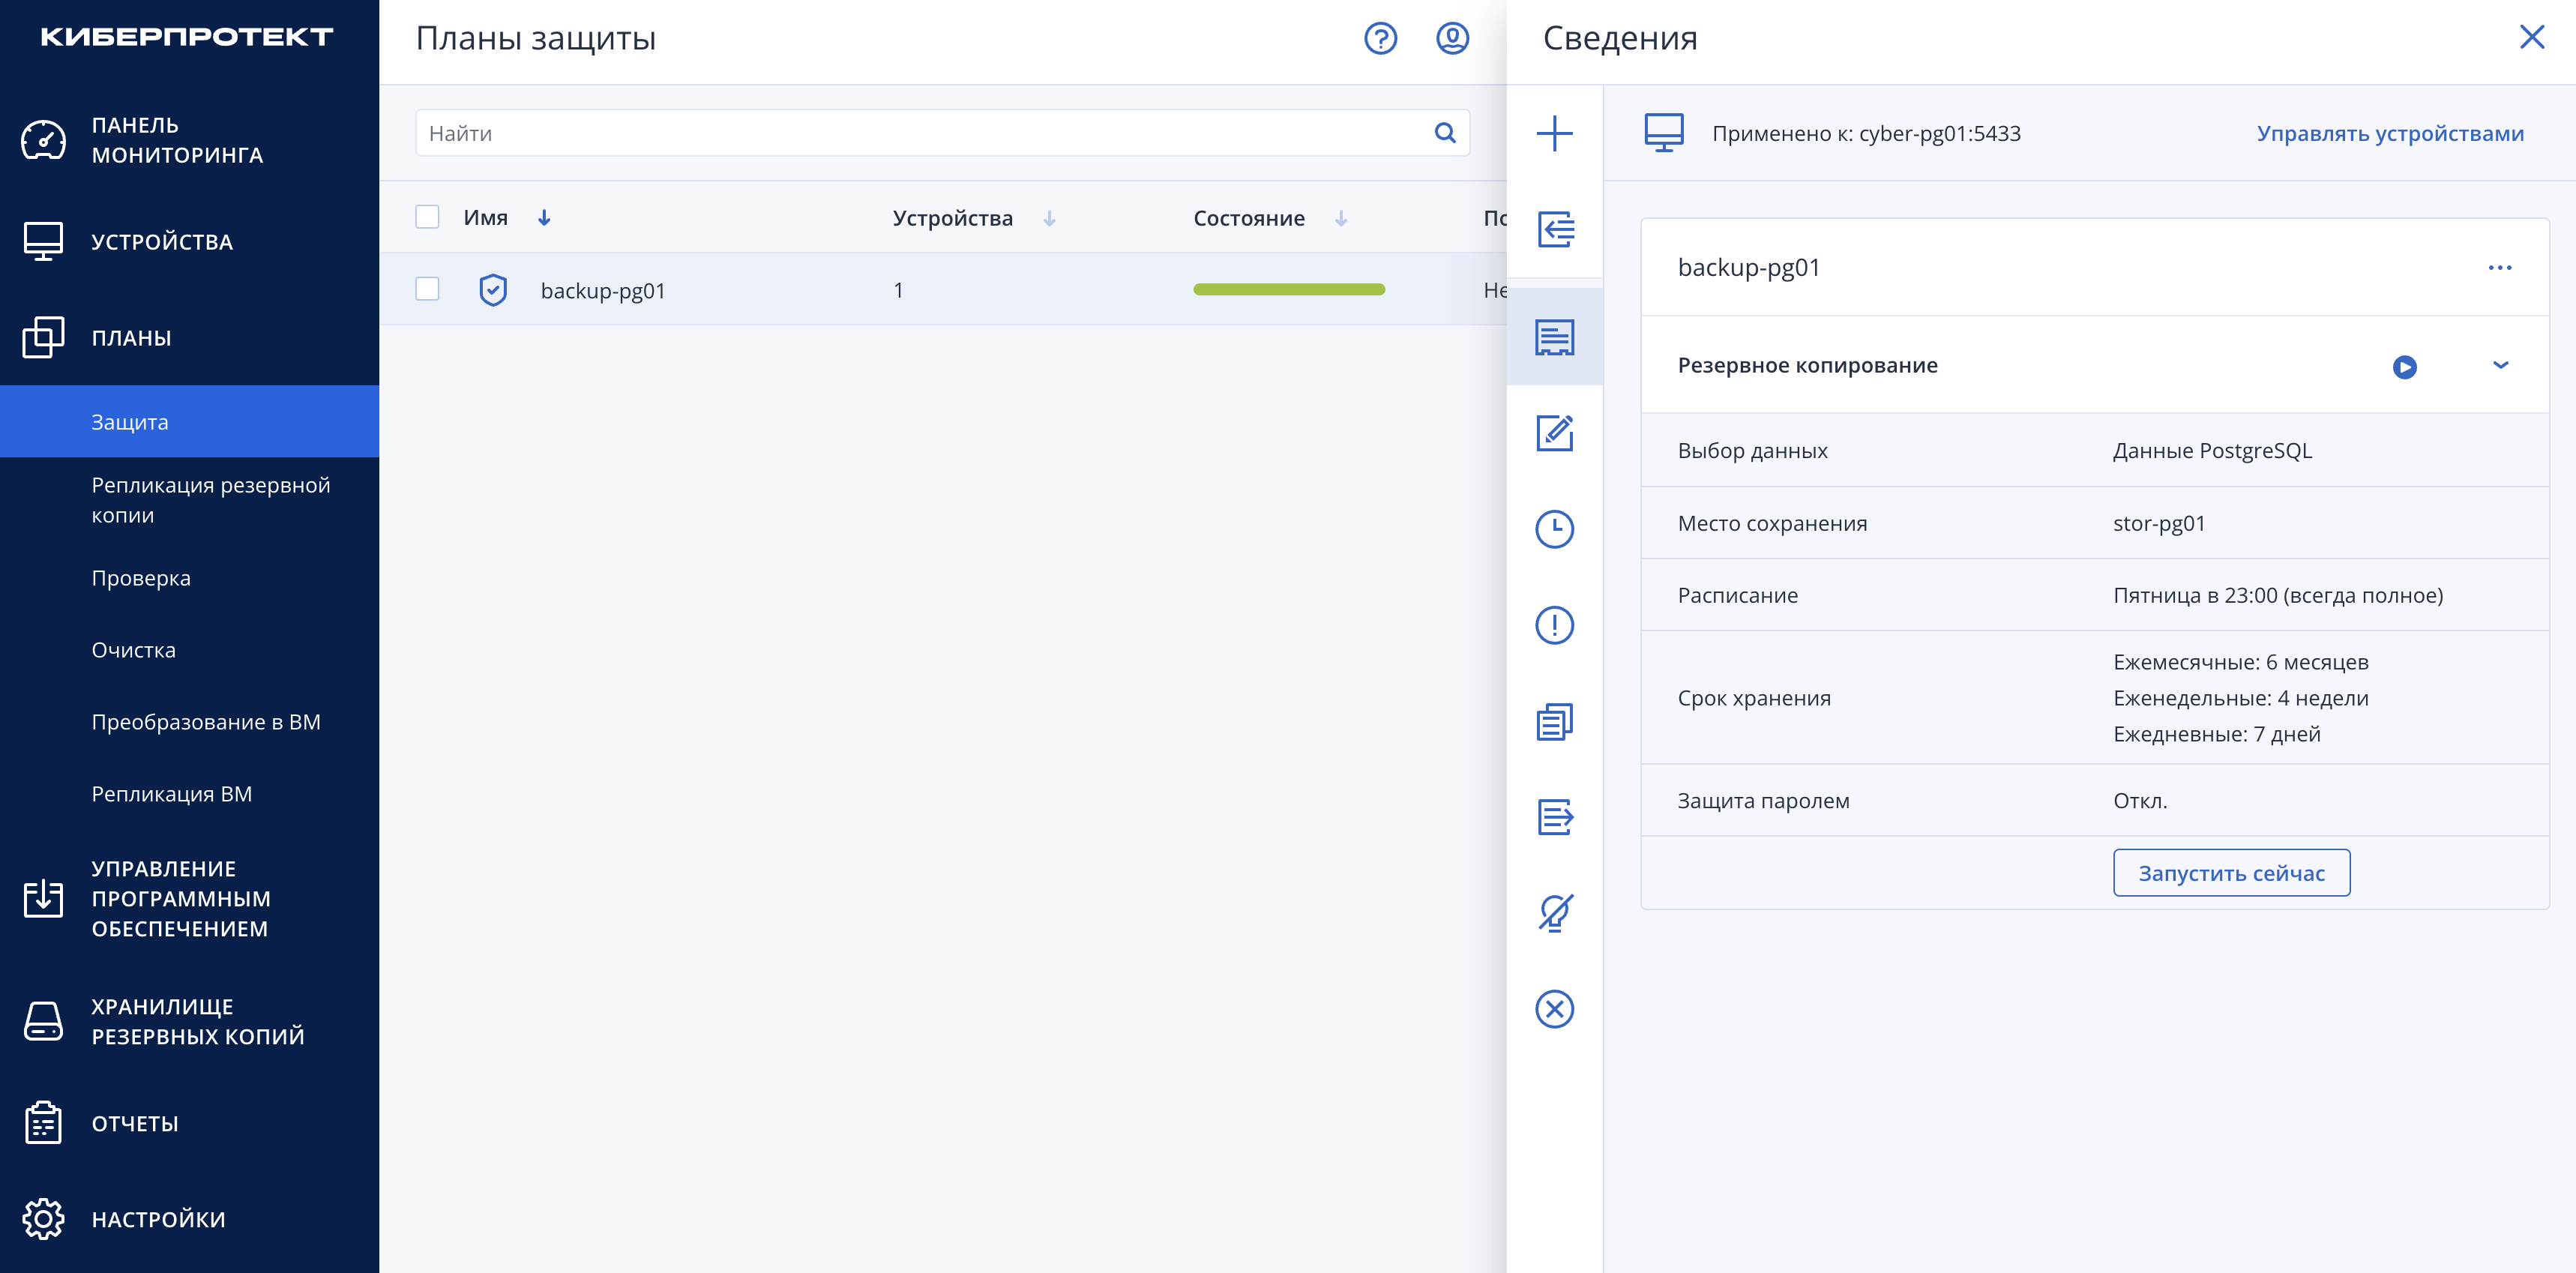Click the Запустить сейчас button
The image size is (2576, 1273).
2231,873
